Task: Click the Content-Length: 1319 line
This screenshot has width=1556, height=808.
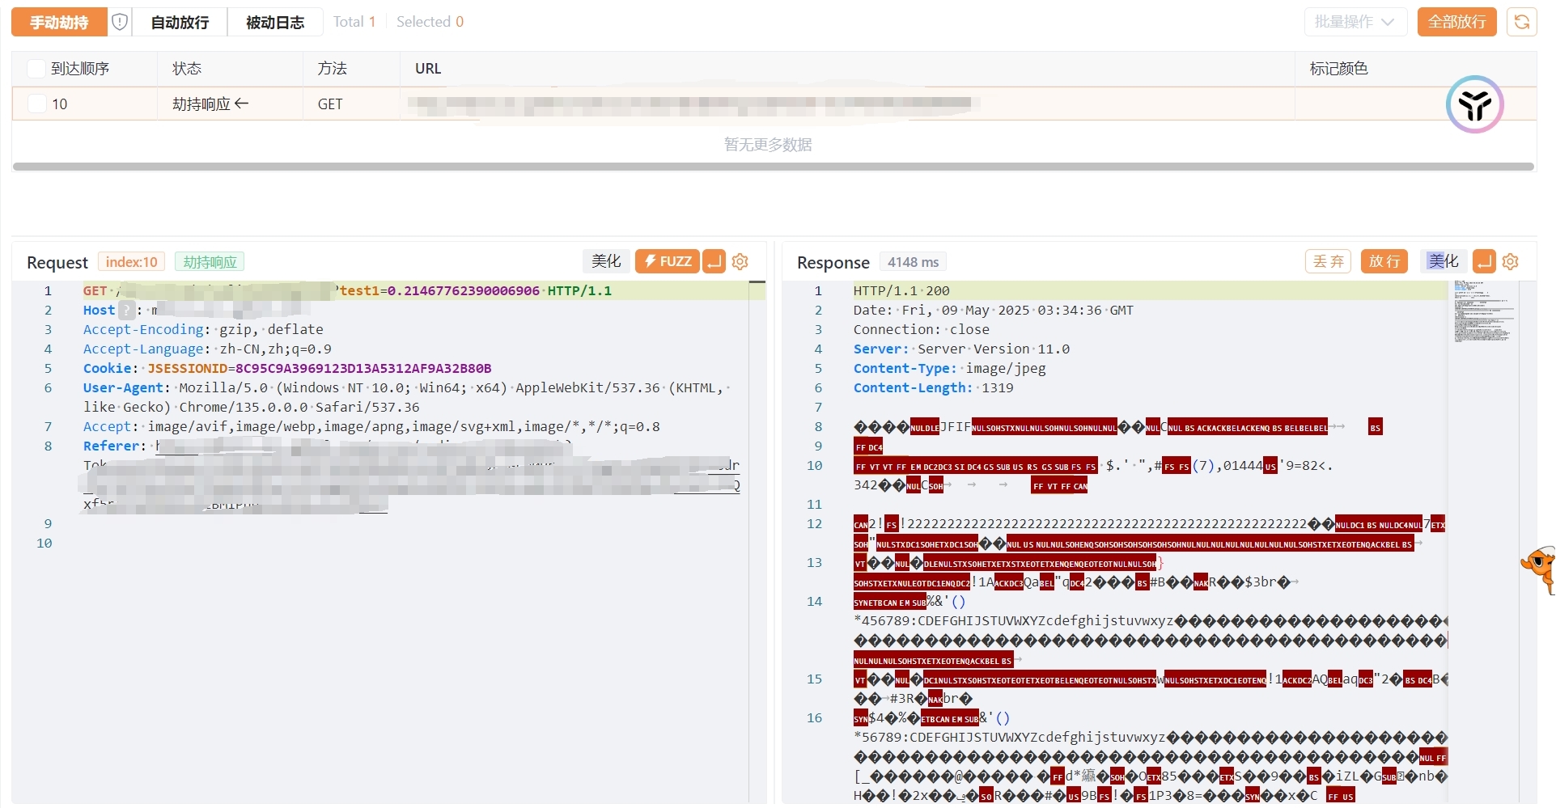Action: 933,387
